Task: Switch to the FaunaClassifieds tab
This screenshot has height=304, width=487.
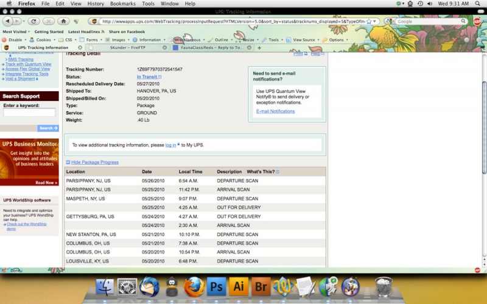Action: (x=211, y=47)
